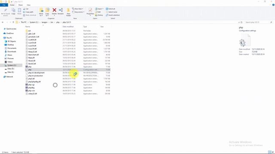Open Music in navigation pane
The width and height of the screenshot is (275, 154).
(9, 55)
